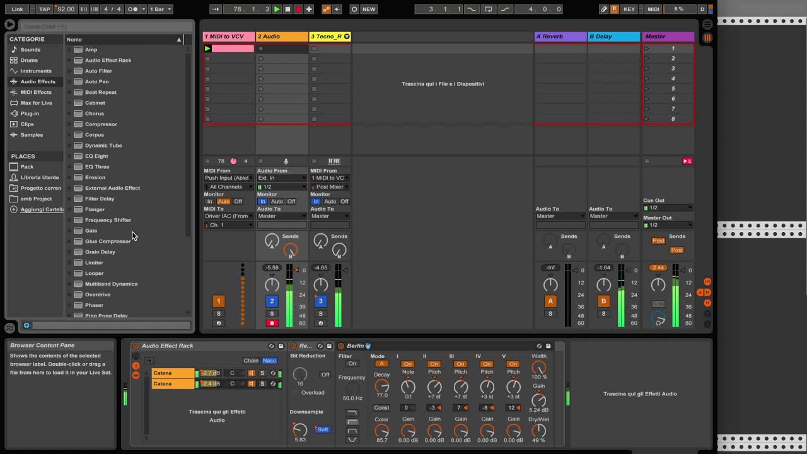Image resolution: width=807 pixels, height=454 pixels.
Task: Open the MIDI Effects category
Action: (36, 92)
